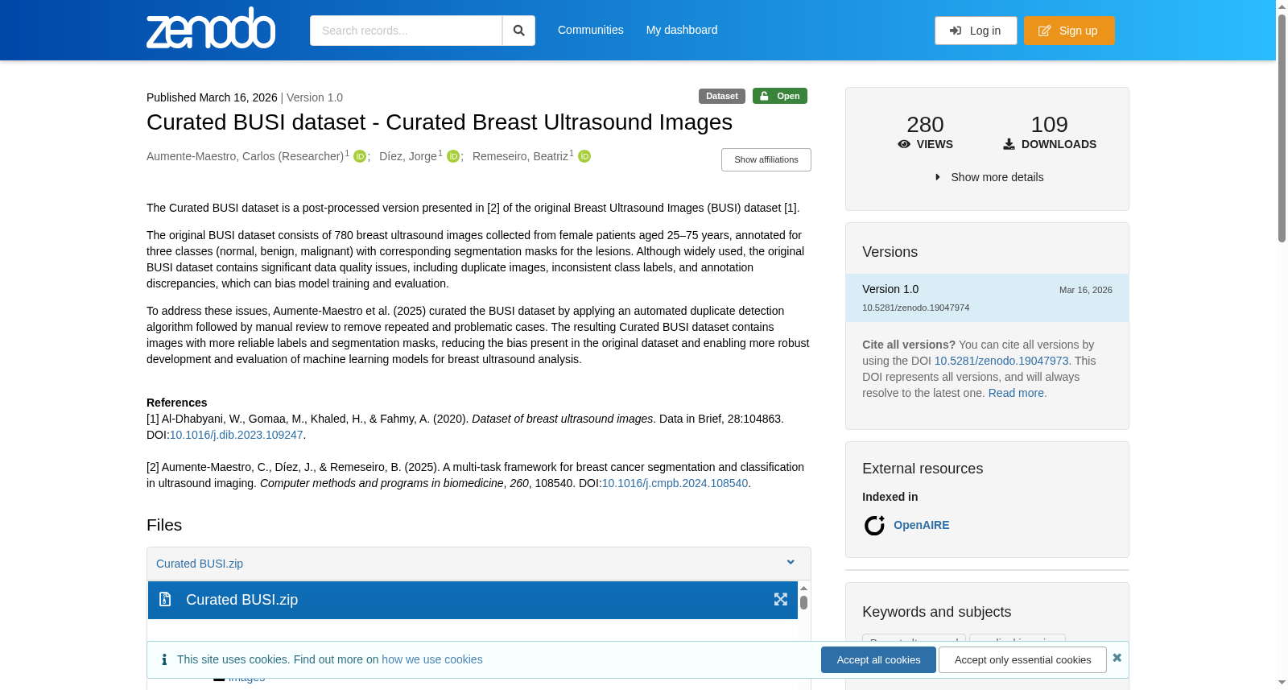
Task: Click the dataset title heading
Action: tap(440, 122)
